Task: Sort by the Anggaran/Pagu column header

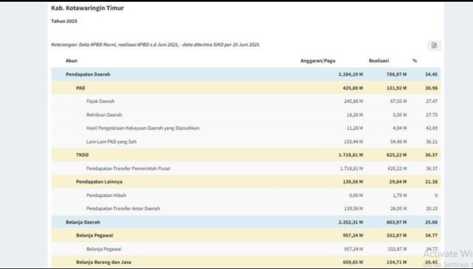Action: pos(317,61)
